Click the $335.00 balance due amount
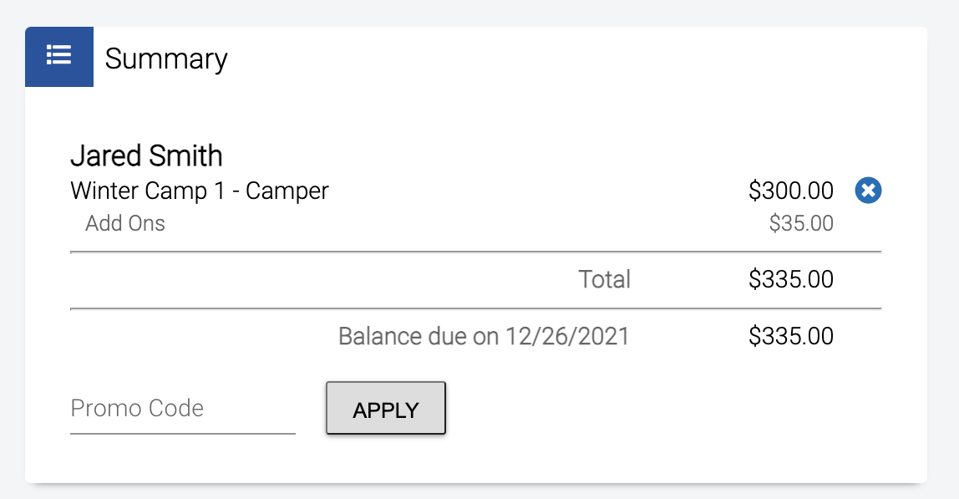 coord(791,336)
